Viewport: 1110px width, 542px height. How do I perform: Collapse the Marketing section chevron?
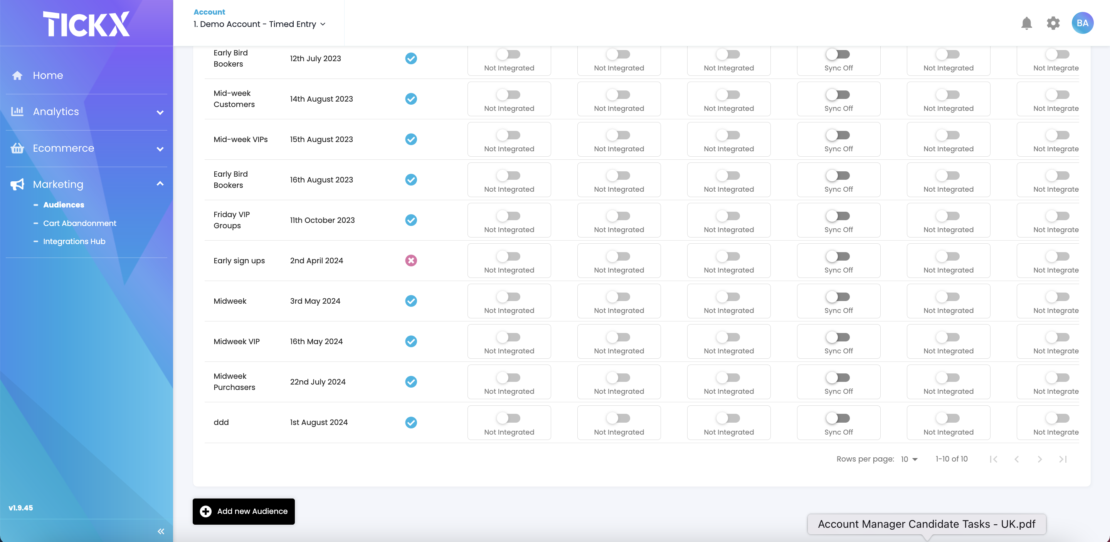tap(160, 183)
